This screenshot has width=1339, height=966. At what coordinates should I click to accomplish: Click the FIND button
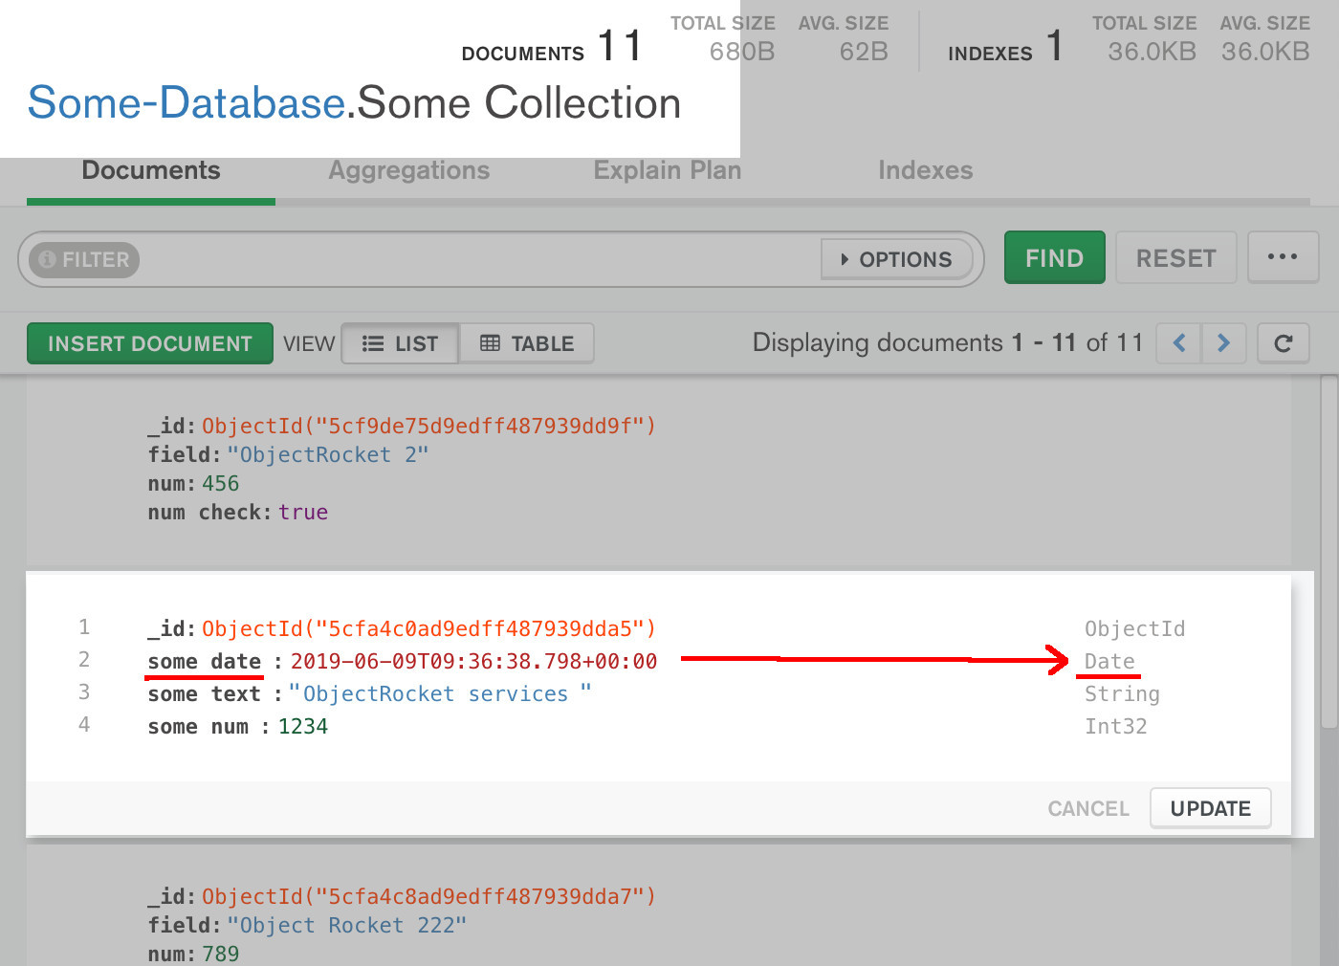pyautogui.click(x=1054, y=256)
